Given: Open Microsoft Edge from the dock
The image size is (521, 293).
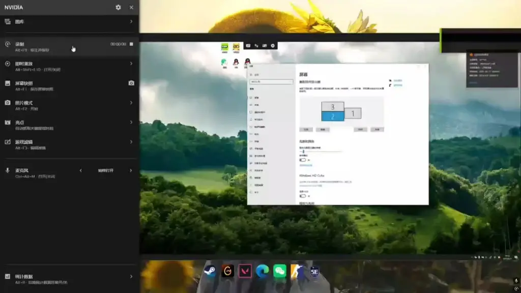Looking at the screenshot, I should 262,272.
